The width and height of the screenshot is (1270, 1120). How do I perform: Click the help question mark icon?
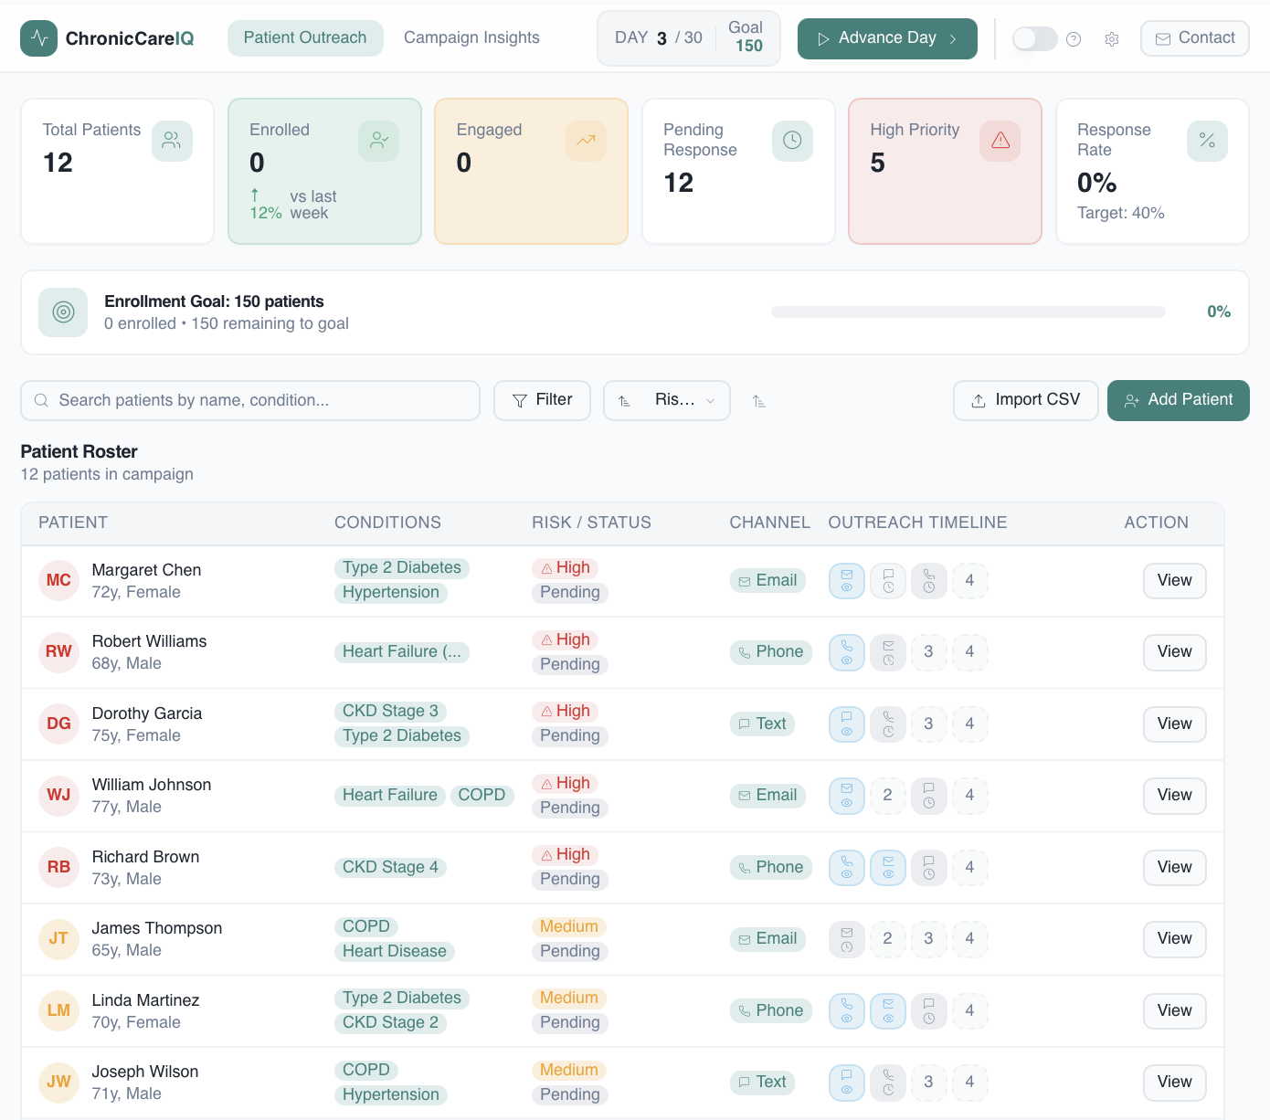coord(1074,39)
